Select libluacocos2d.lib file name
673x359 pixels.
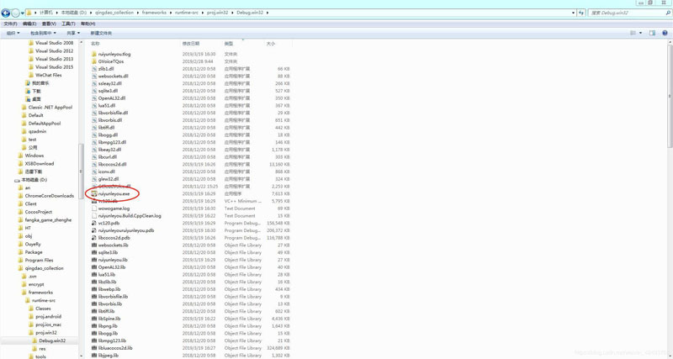pos(115,348)
